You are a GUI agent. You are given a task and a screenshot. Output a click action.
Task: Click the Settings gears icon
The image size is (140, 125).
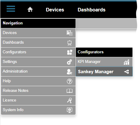coord(70,62)
